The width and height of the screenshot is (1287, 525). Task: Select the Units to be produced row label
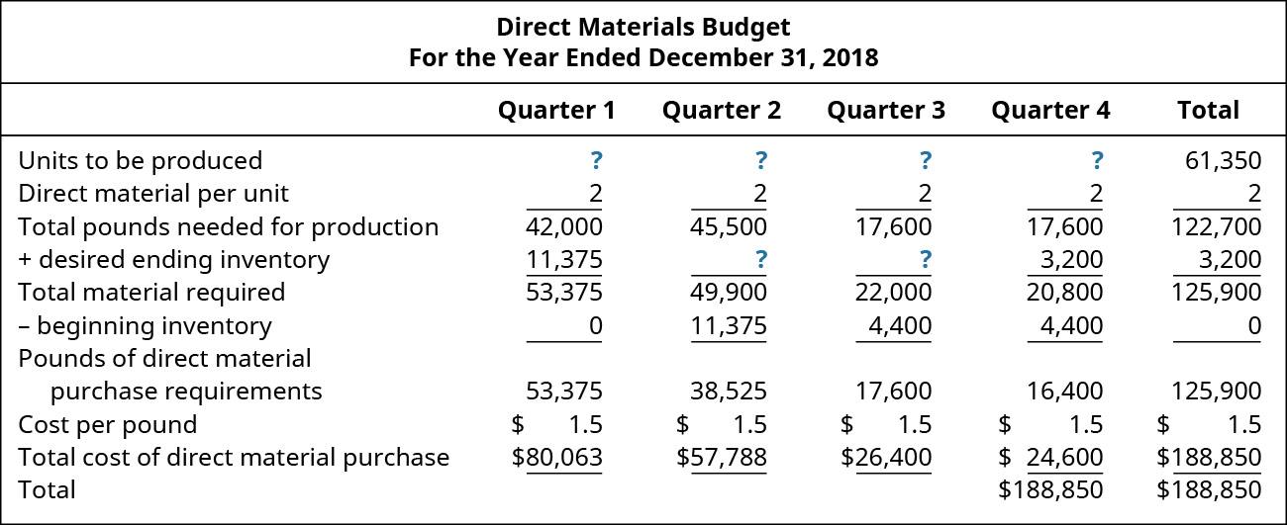click(141, 160)
